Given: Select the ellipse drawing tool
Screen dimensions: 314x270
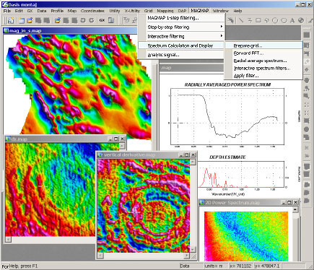Looking at the screenshot, I should click(284, 20).
